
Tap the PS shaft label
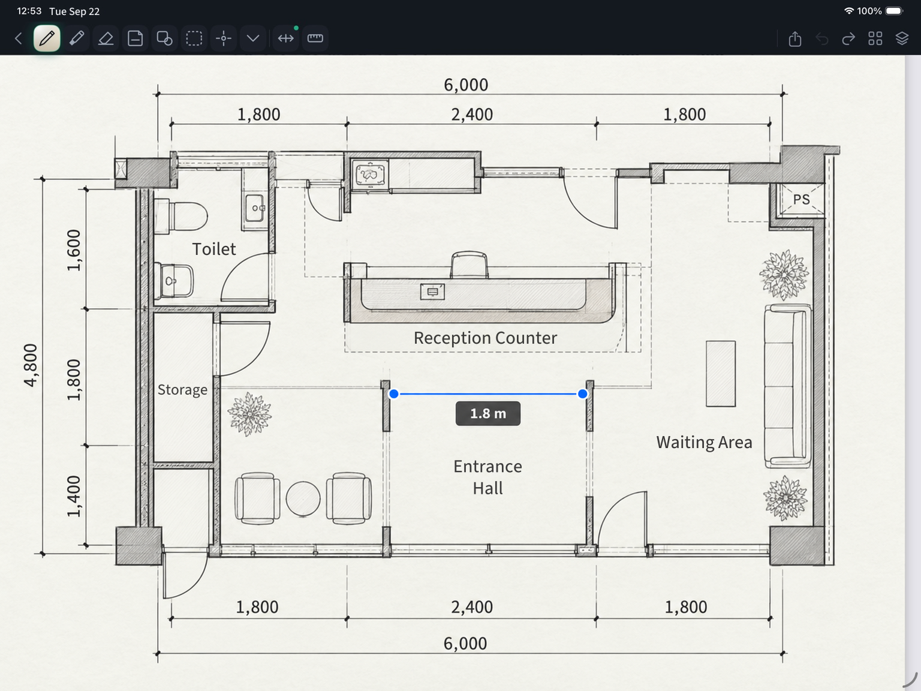tap(802, 199)
